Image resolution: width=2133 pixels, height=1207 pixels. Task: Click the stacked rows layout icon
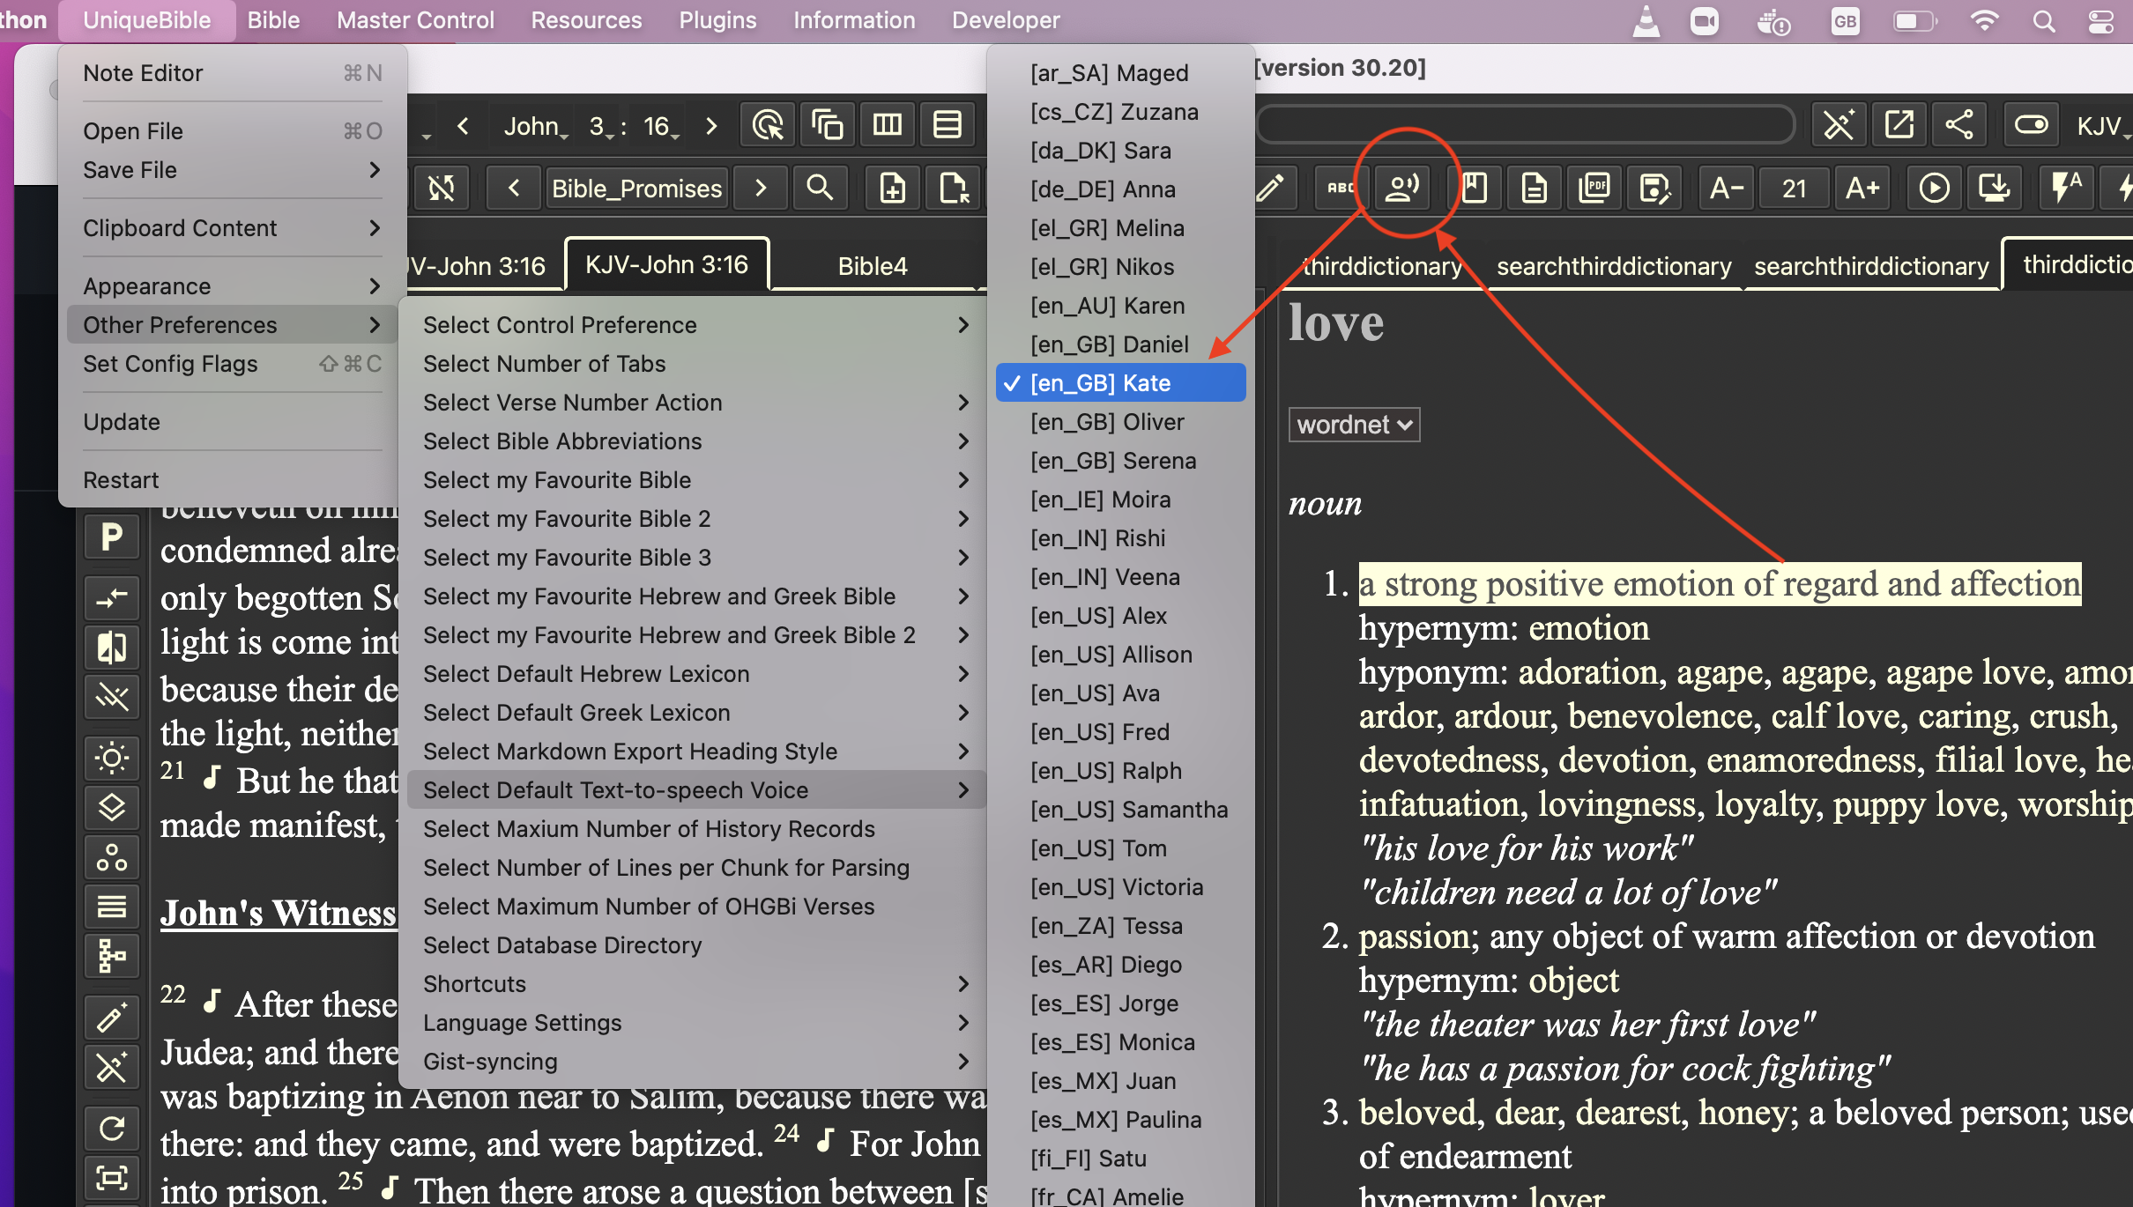(x=948, y=125)
